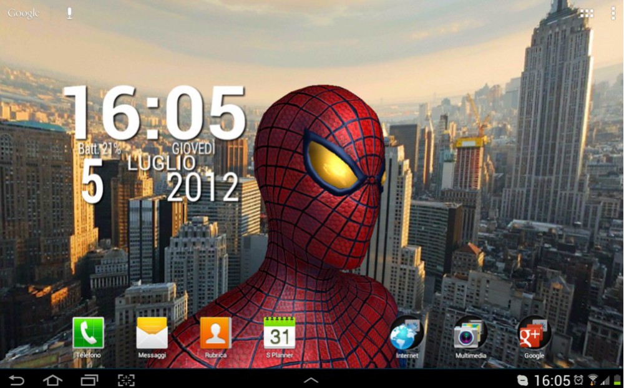The width and height of the screenshot is (624, 388).
Task: Expand the mini apps tray arrow
Action: (311, 380)
